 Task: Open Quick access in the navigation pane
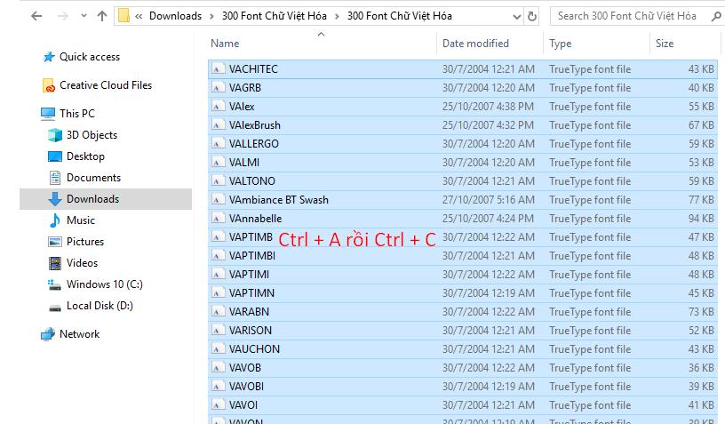click(x=90, y=57)
